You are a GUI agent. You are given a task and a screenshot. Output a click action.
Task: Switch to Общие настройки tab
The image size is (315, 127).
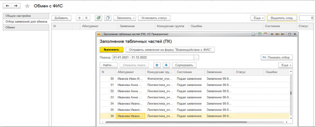click(26, 16)
